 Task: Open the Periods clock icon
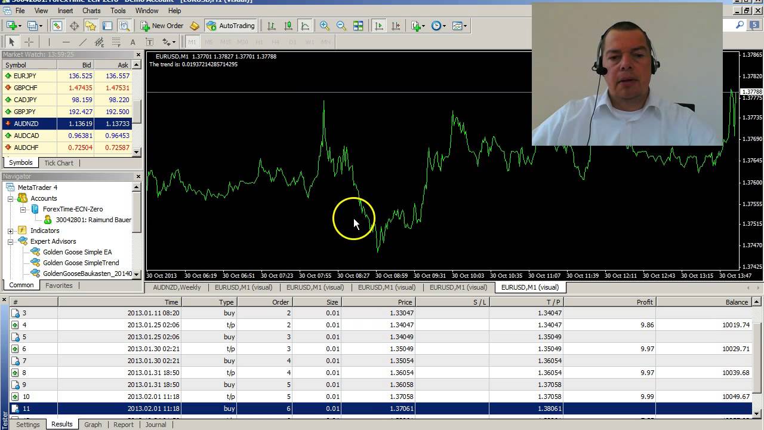(436, 26)
